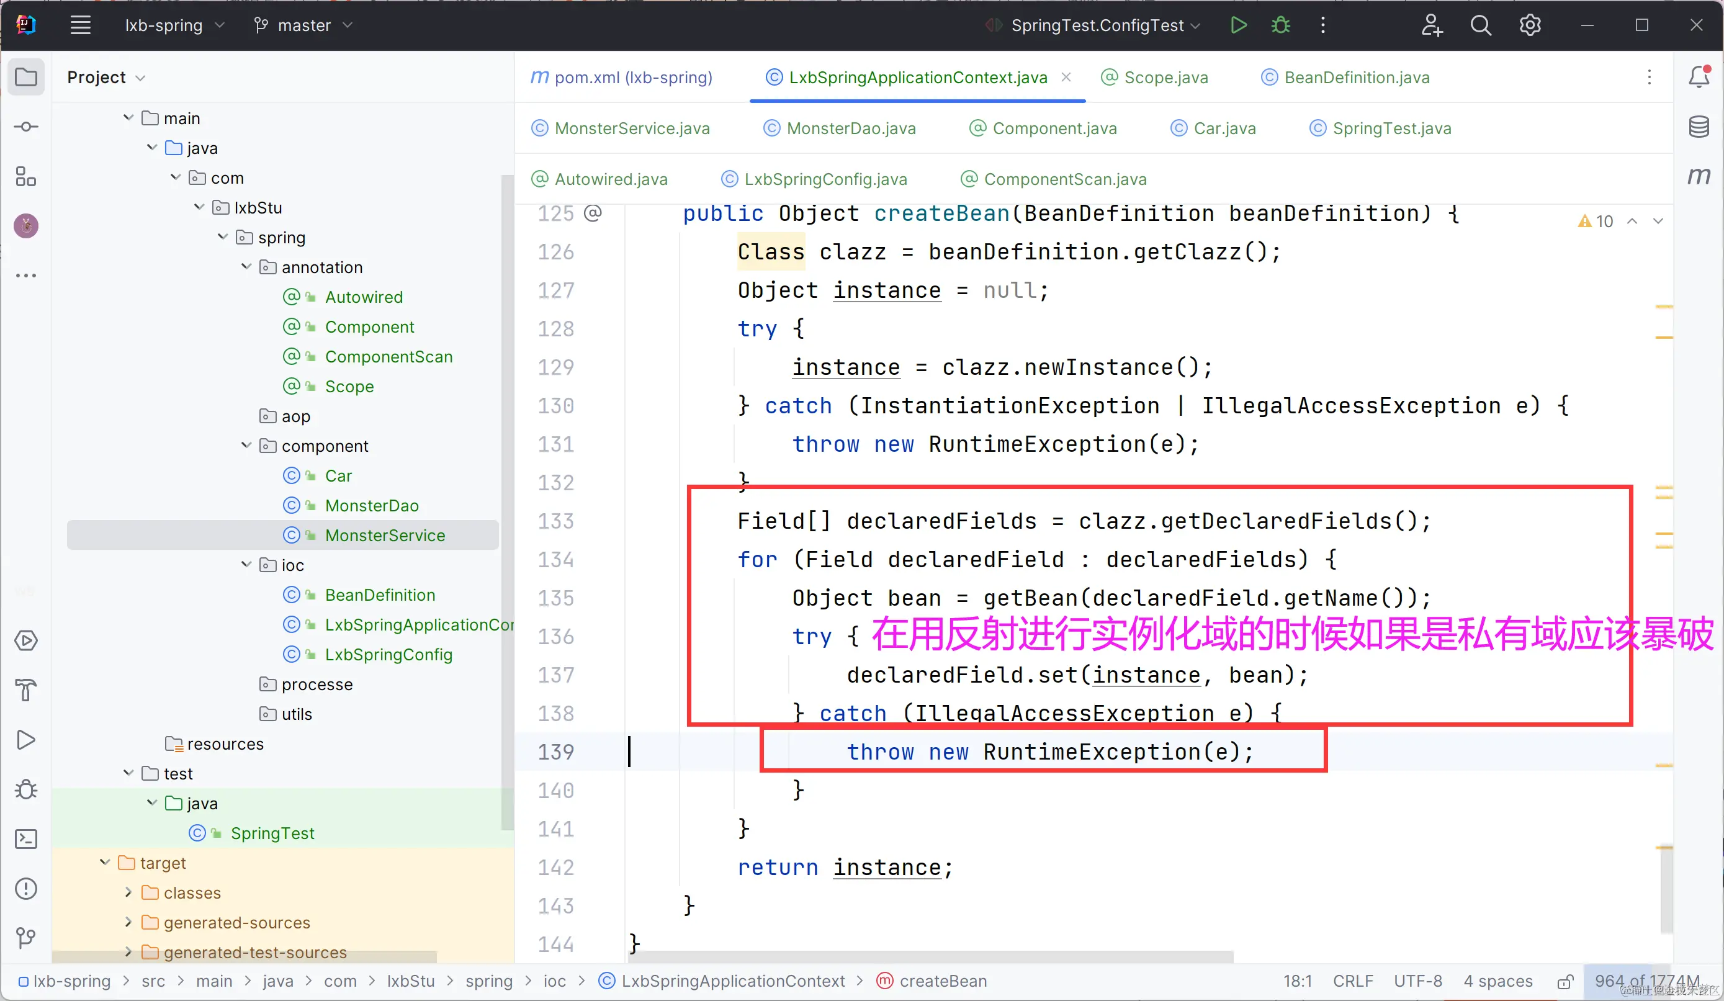Open the Car class in the project tree
The image size is (1724, 1001).
(338, 475)
